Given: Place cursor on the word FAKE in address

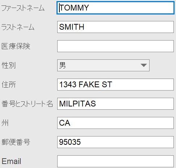Looking at the screenshot, I should coord(89,84).
